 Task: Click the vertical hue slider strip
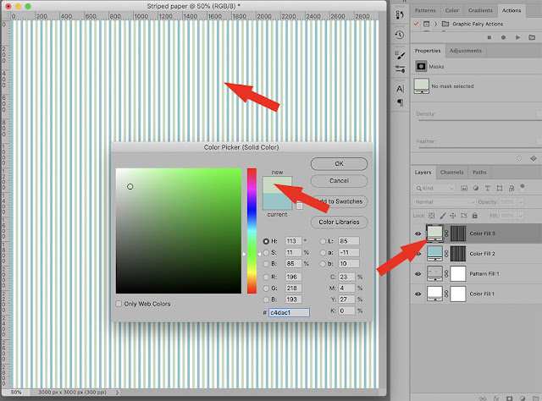point(252,231)
